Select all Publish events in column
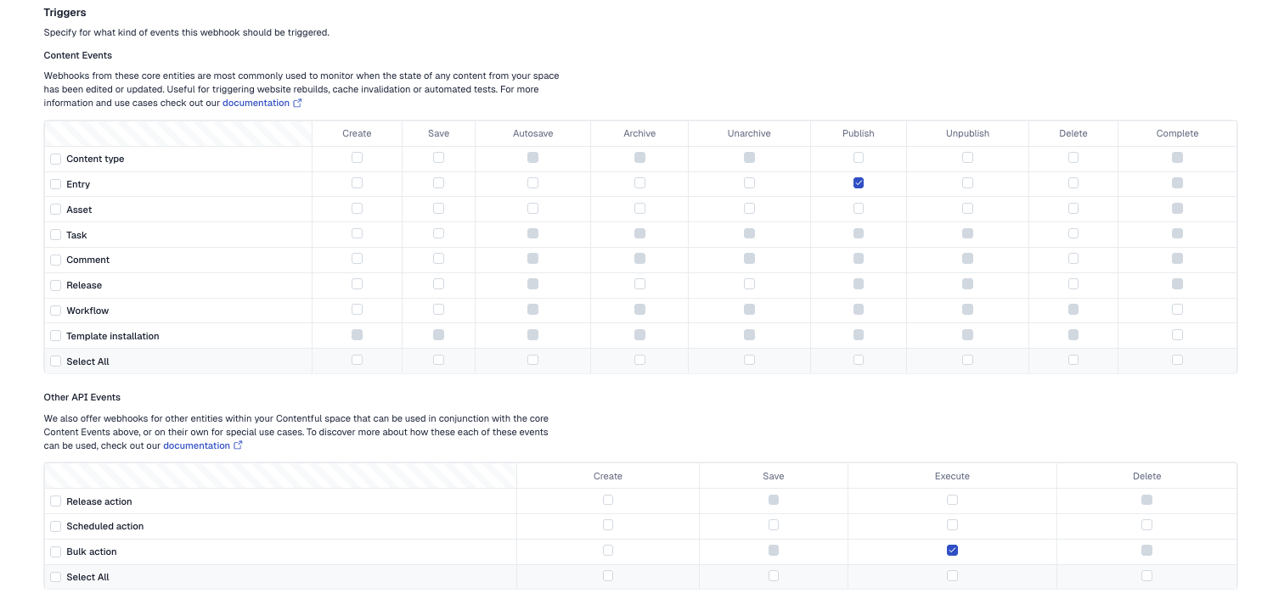The width and height of the screenshot is (1273, 599). 859,360
